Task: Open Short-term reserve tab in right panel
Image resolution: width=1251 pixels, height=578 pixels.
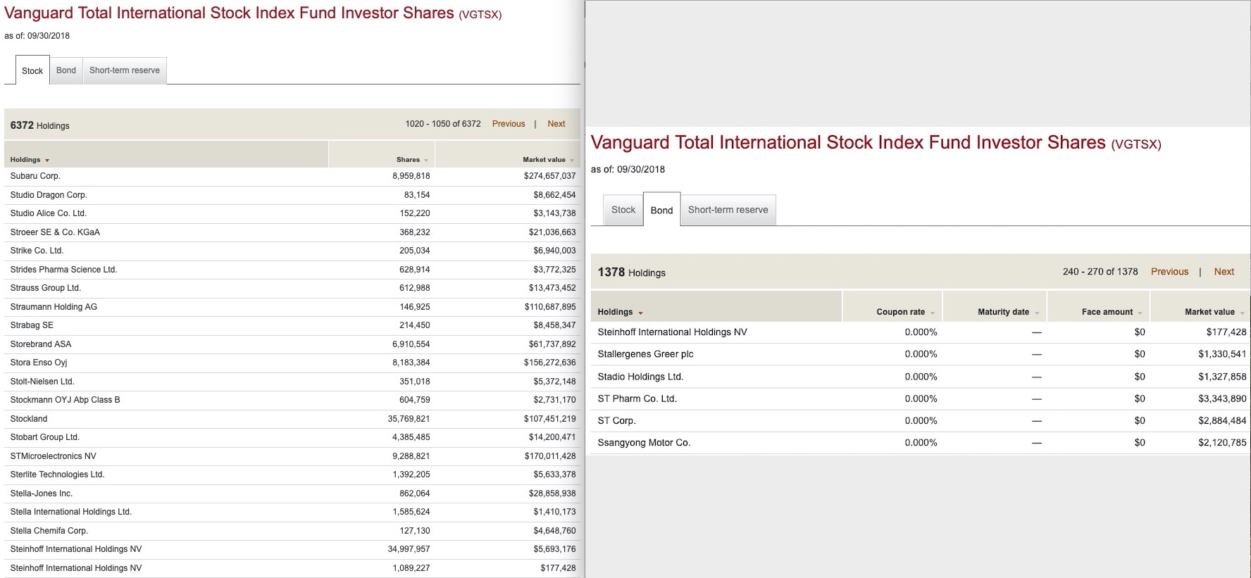Action: point(728,210)
